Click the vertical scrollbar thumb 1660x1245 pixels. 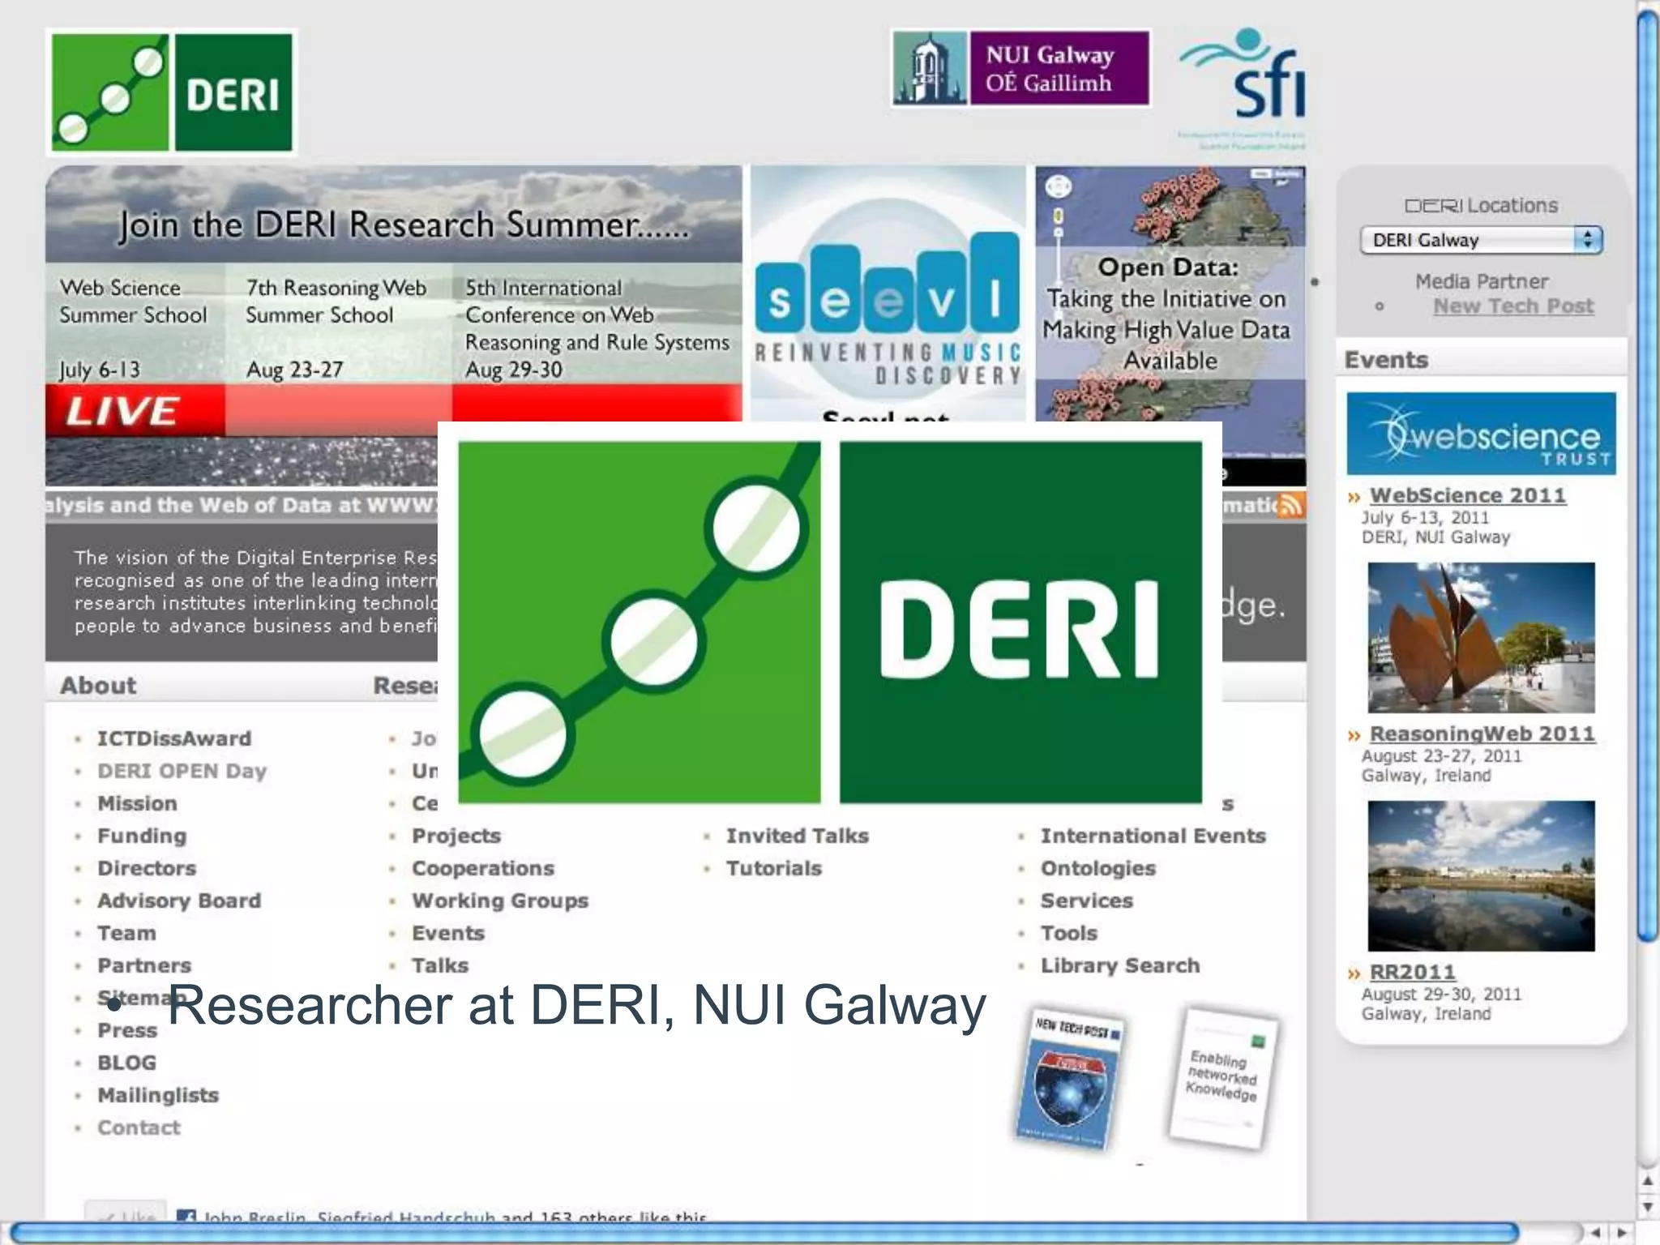point(1648,474)
